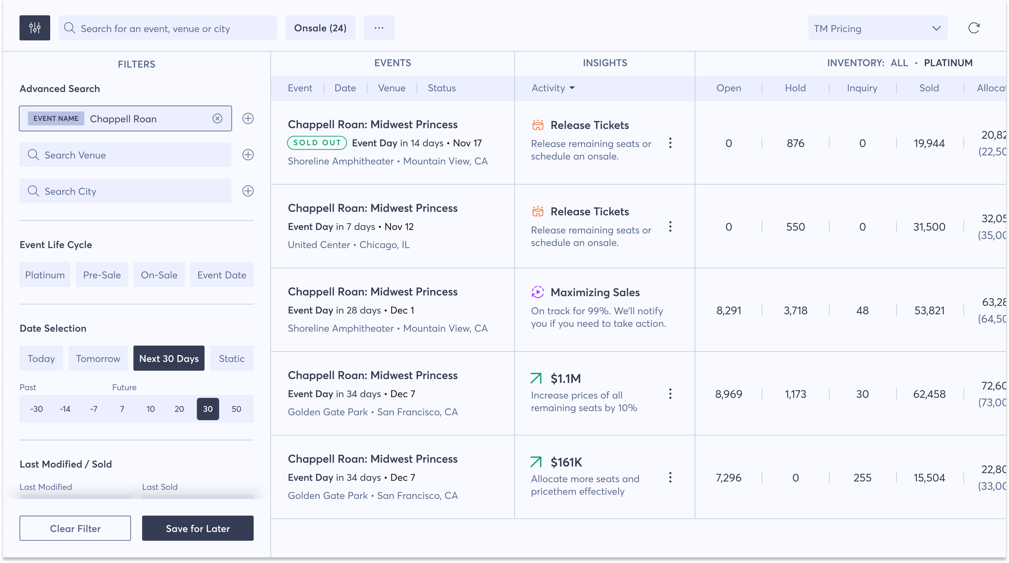1009x563 pixels.
Task: Click the Clear Filter button
Action: [75, 528]
